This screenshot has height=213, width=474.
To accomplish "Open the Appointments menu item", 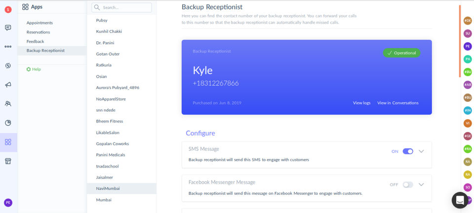I will point(39,23).
